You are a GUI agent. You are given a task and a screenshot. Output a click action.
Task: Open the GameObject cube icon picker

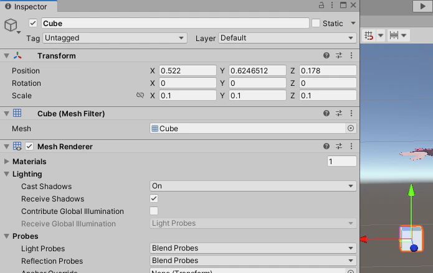click(12, 26)
